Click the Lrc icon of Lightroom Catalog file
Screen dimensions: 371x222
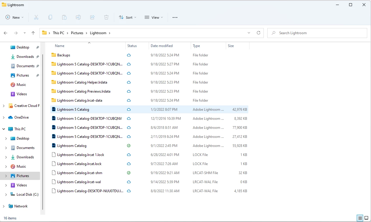tap(54, 146)
